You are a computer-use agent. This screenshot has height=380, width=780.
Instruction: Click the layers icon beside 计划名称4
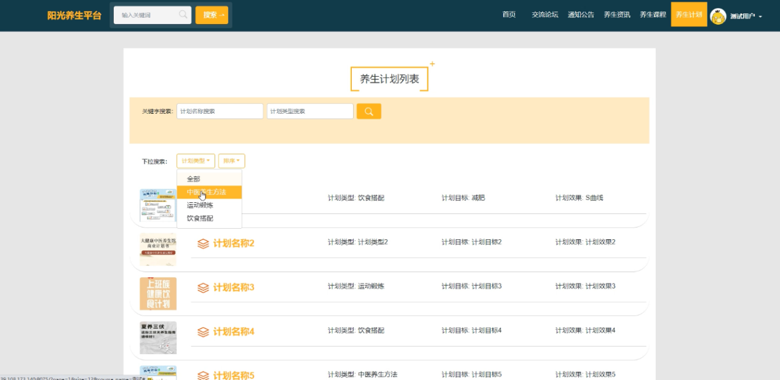pyautogui.click(x=203, y=332)
